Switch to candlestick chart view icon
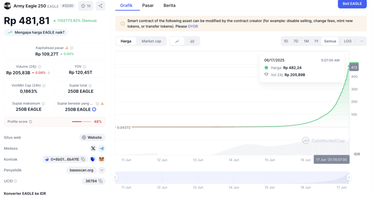372x198 pixels. [192, 41]
